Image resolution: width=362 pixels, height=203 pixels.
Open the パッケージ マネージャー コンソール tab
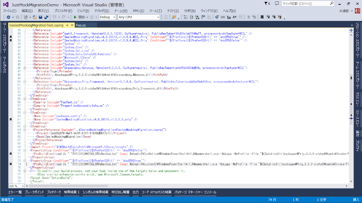tap(195, 192)
